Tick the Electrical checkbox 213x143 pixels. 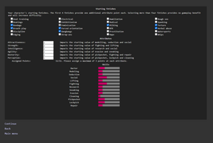pos(60,19)
